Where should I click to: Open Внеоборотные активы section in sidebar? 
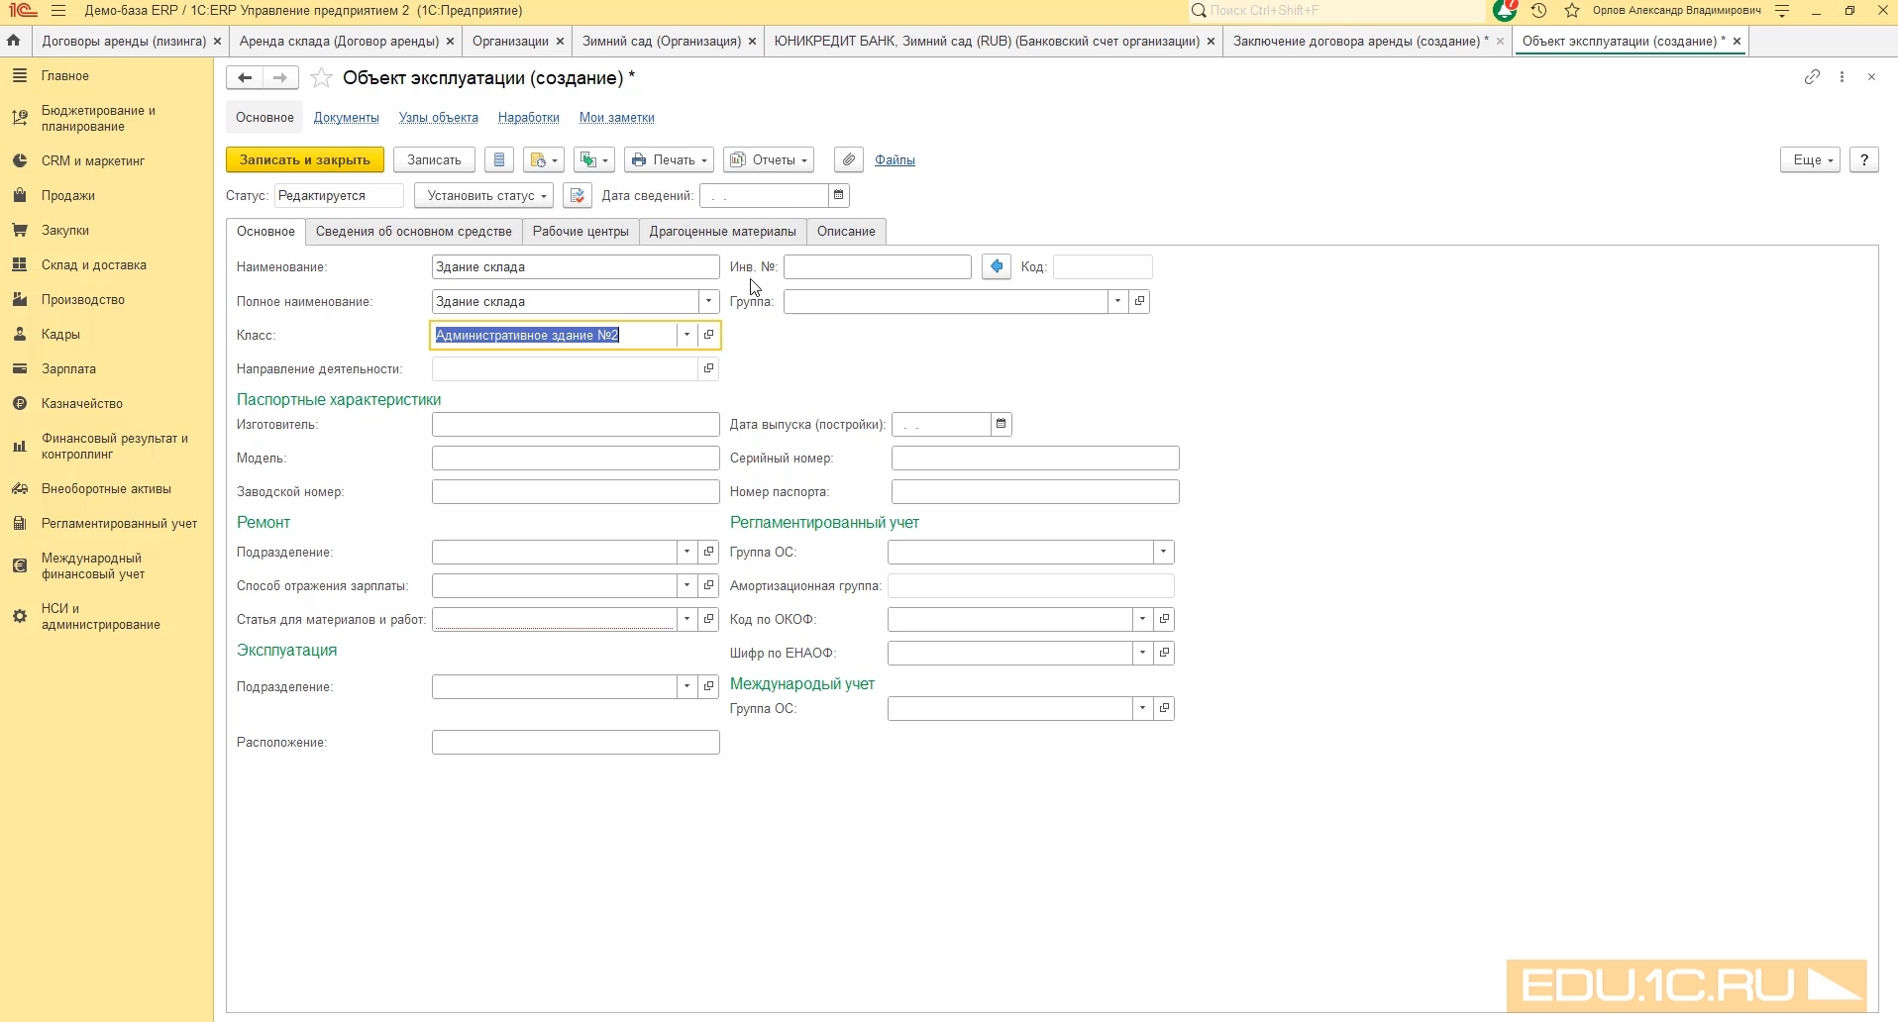[x=106, y=489]
